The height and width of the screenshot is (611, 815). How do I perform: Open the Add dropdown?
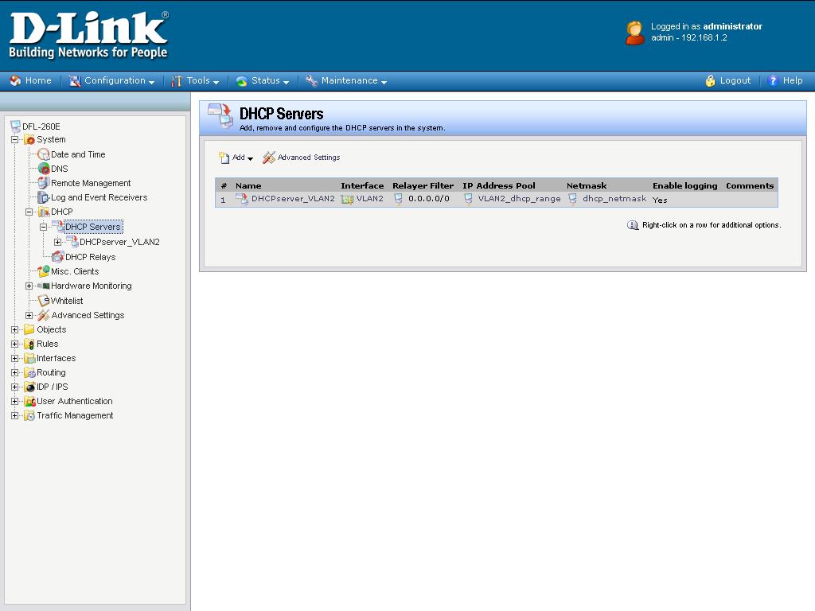[x=236, y=158]
